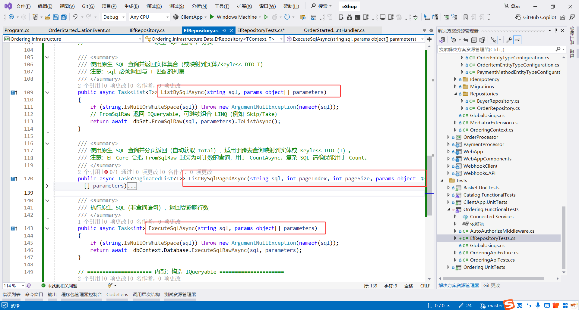Open the 测试资源管理器 panel tab
Viewport: 579px width, 310px height.
180,295
